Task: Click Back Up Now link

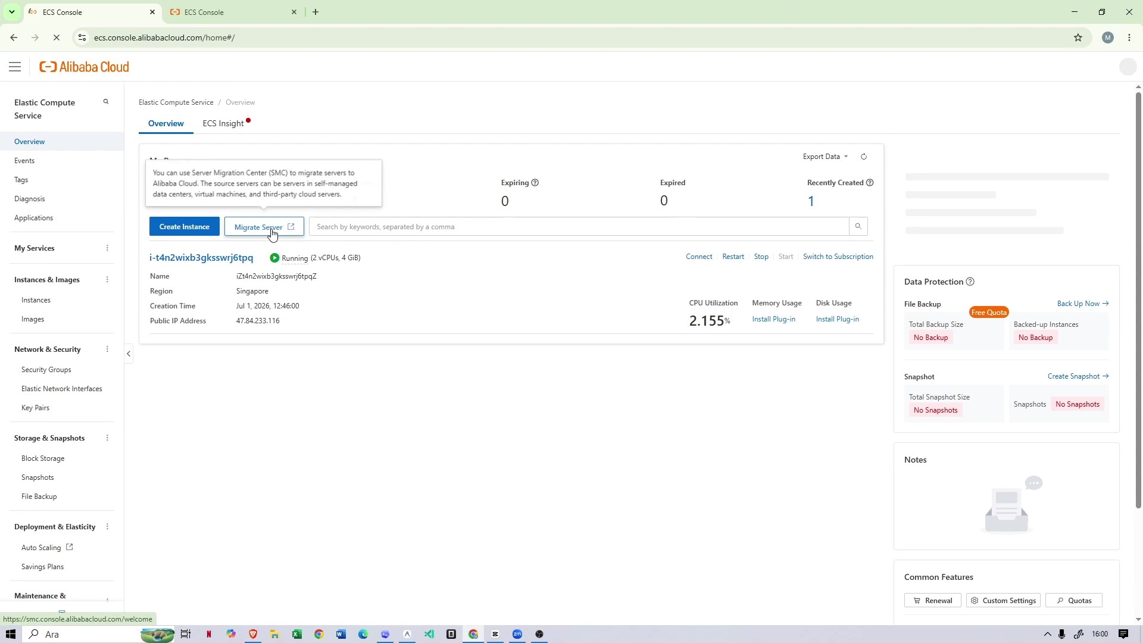Action: (x=1083, y=304)
